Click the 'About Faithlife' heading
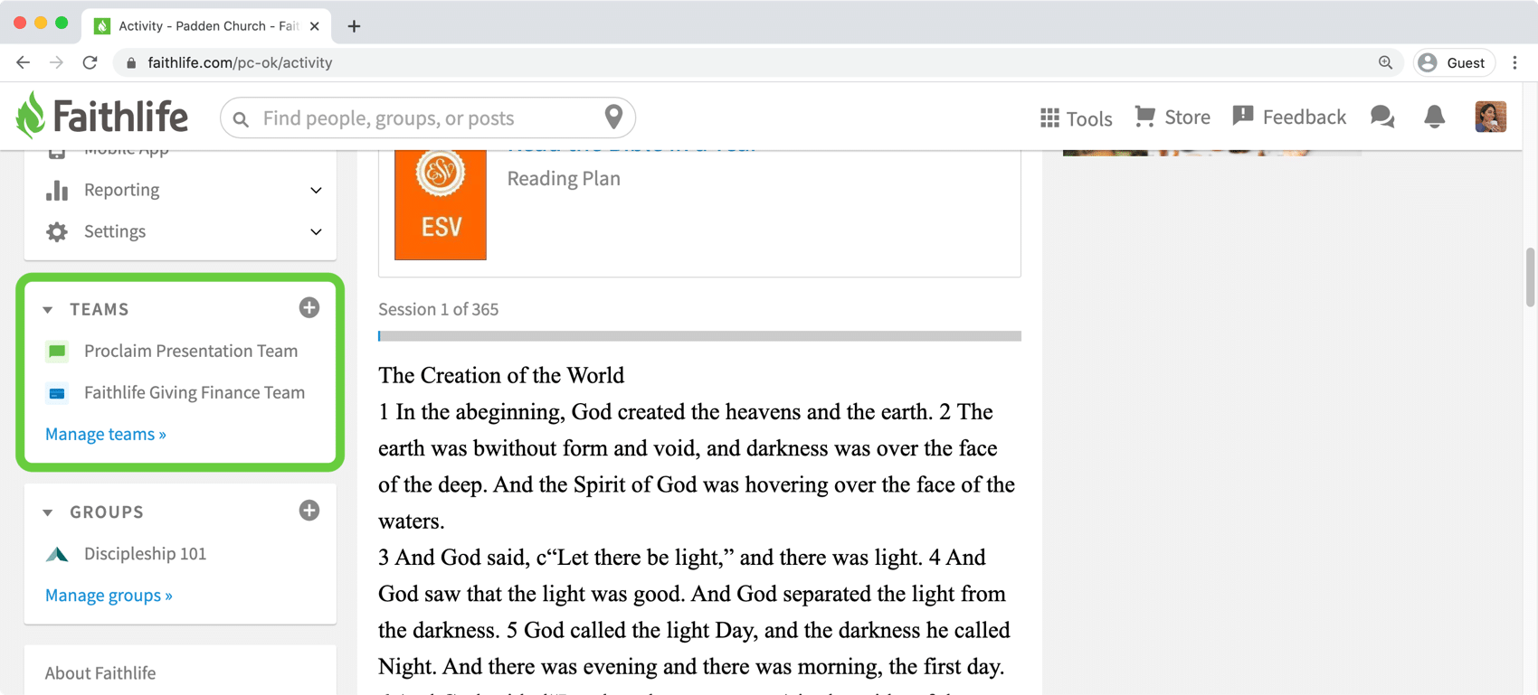This screenshot has width=1538, height=695. pos(100,672)
